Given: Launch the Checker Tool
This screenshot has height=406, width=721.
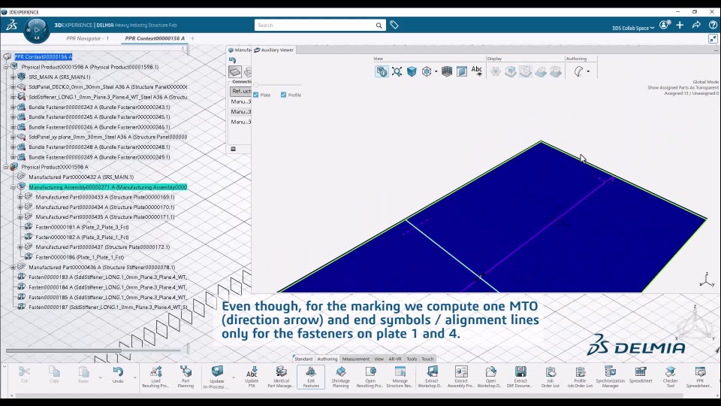Looking at the screenshot, I should tap(670, 377).
